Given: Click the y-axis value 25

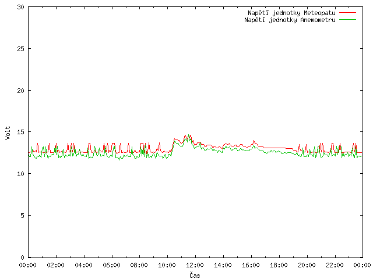Looking at the screenshot, I should tap(21, 49).
